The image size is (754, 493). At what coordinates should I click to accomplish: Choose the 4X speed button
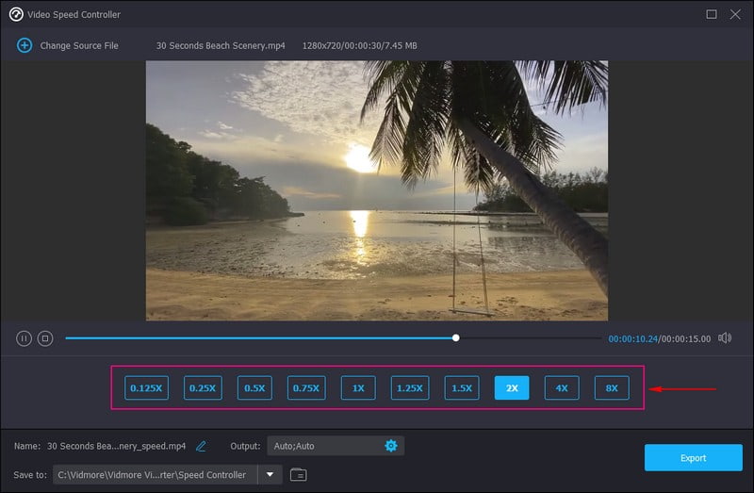coord(562,387)
